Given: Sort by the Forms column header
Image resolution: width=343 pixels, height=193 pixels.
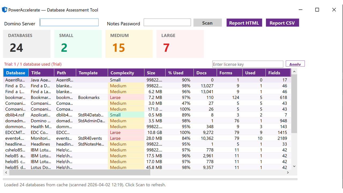Looking at the screenshot, I should 230,73.
